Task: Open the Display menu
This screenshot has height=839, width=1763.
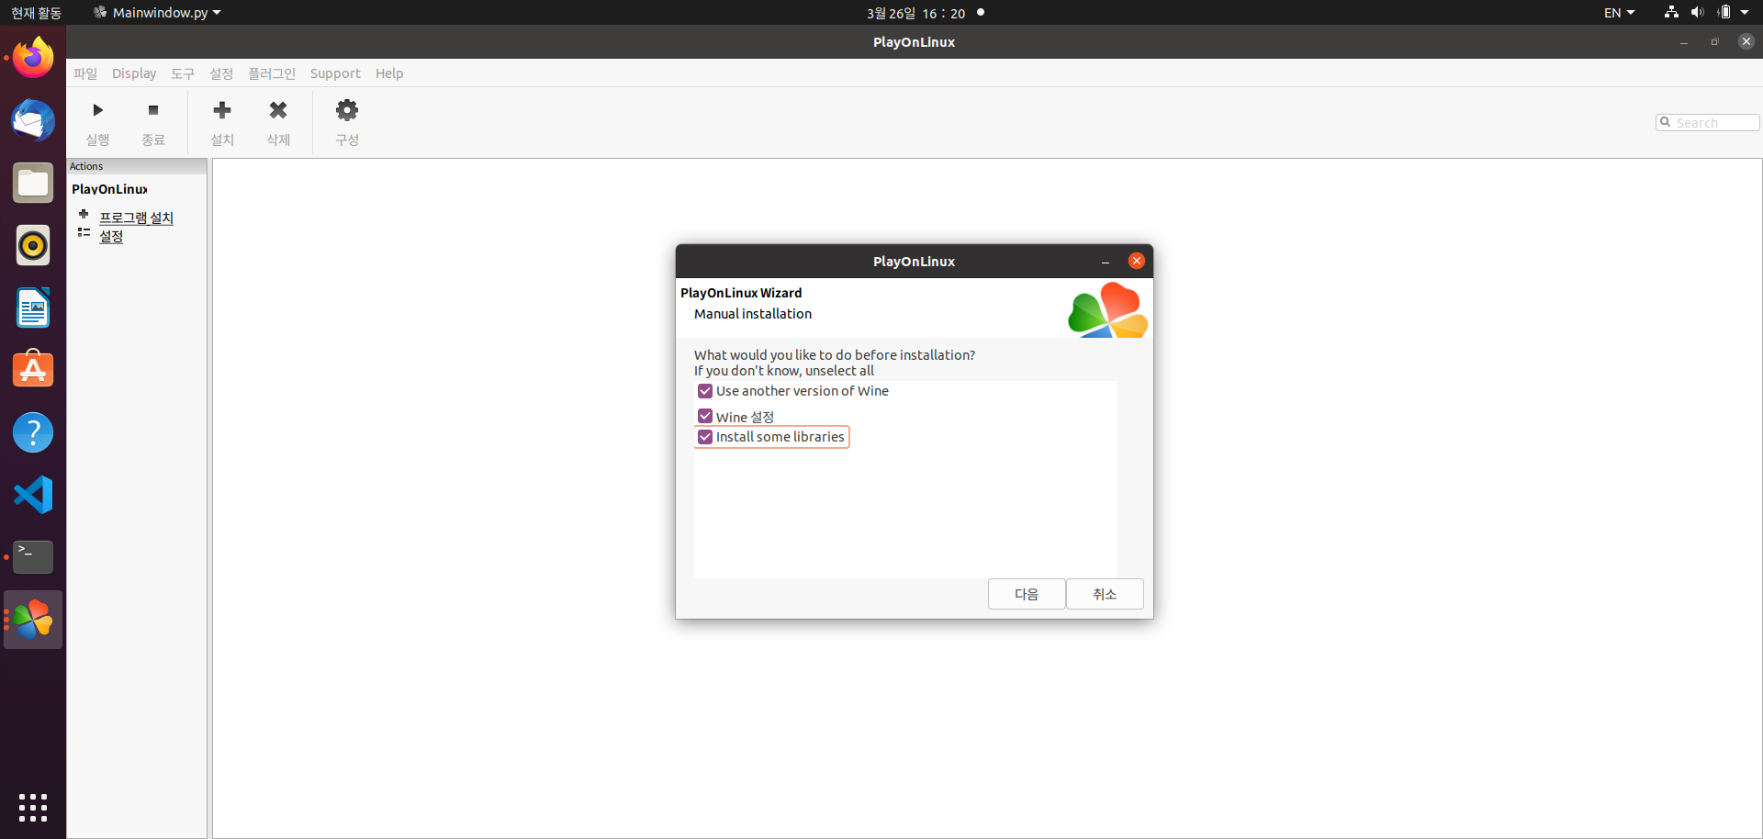Action: pos(134,73)
